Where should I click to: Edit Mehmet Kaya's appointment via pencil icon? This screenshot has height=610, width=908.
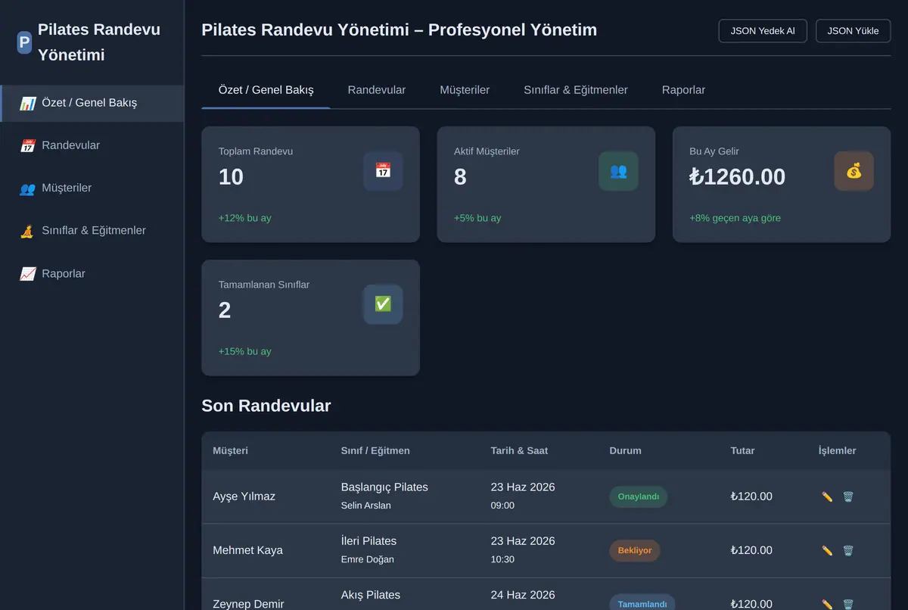pos(827,550)
